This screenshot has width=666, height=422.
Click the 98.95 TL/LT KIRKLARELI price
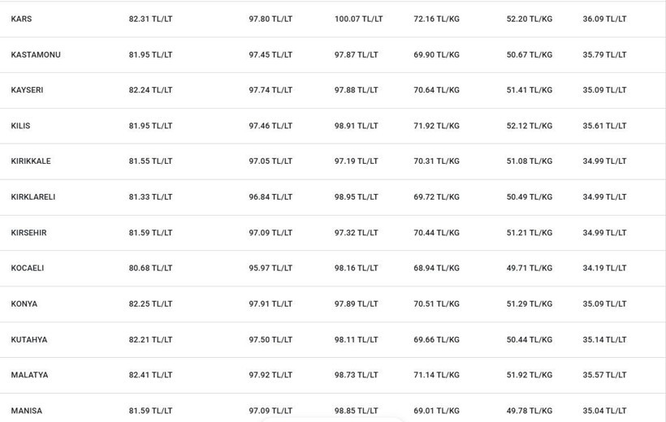click(356, 197)
